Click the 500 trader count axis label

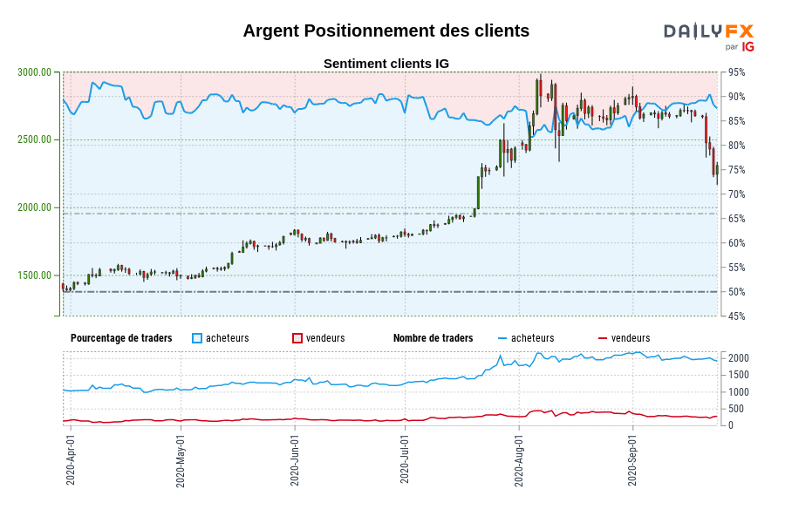click(736, 409)
